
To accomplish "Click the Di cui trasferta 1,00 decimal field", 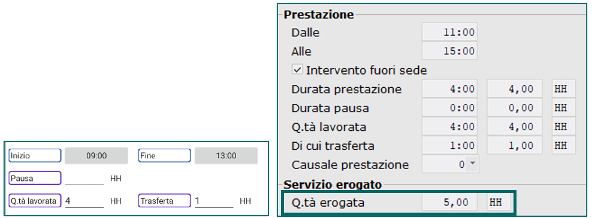I will click(515, 145).
